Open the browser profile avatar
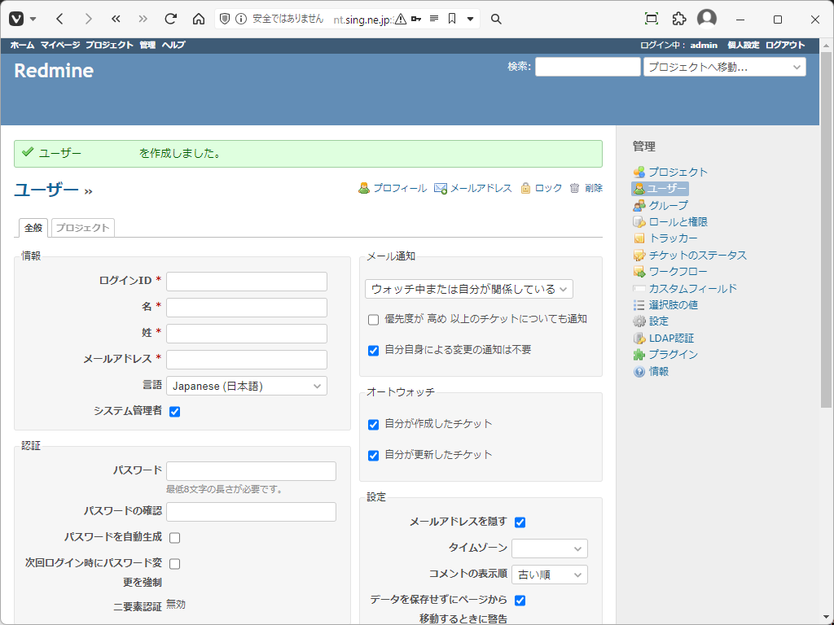 [707, 19]
